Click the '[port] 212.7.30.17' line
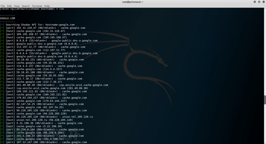The width and height of the screenshot is (266, 144). (x=41, y=79)
